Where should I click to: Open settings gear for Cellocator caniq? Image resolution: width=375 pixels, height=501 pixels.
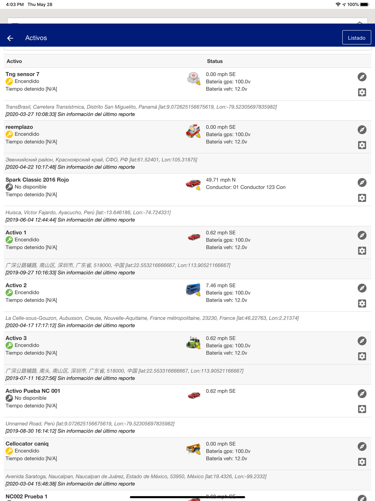362,462
